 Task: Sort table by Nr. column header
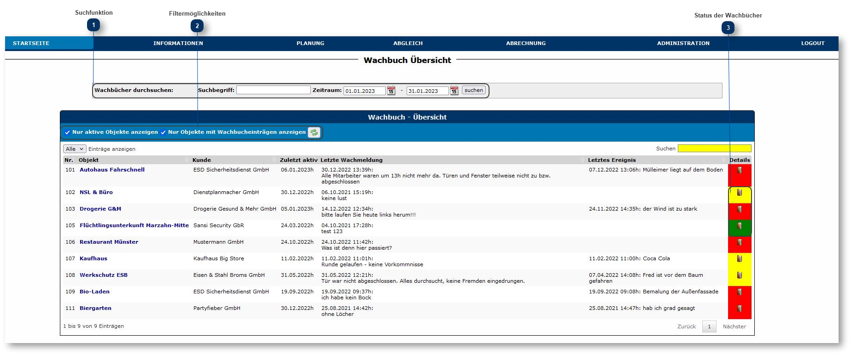(x=69, y=160)
